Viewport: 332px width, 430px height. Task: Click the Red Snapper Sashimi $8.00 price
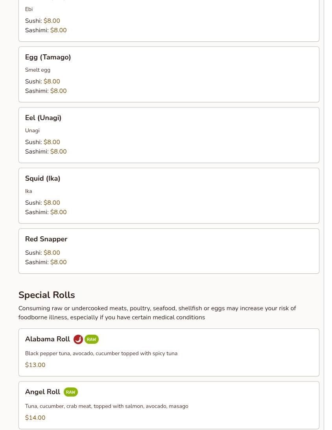tap(58, 262)
